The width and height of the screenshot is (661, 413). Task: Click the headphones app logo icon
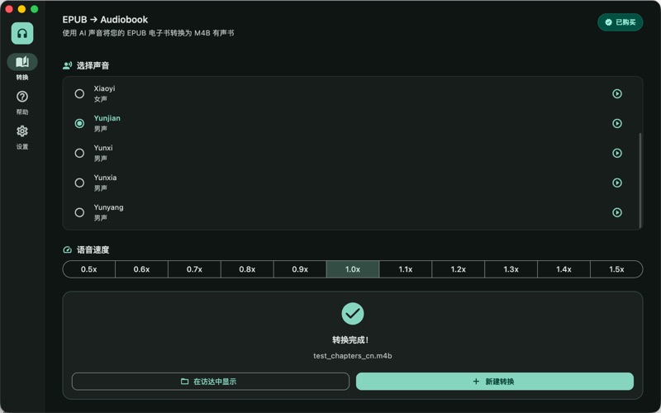coord(22,33)
